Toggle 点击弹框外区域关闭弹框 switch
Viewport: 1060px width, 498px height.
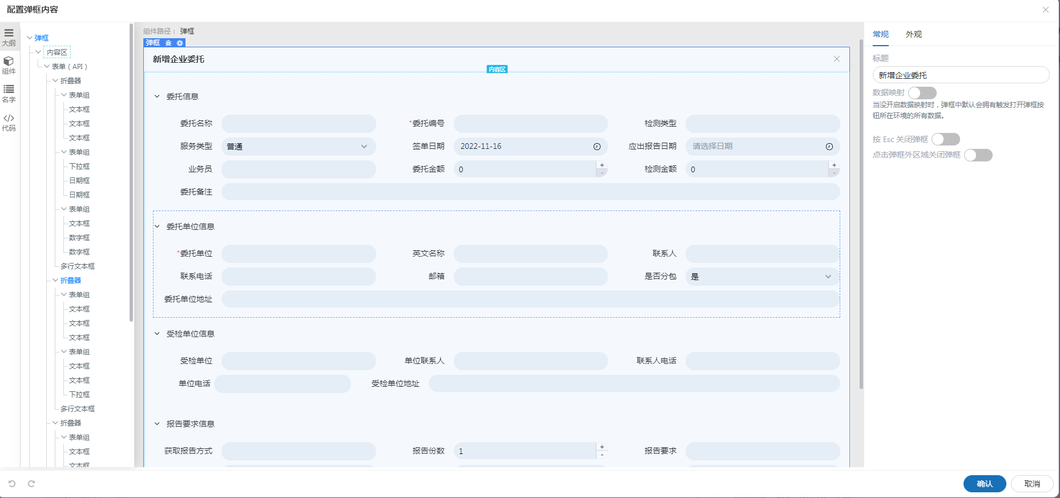978,155
